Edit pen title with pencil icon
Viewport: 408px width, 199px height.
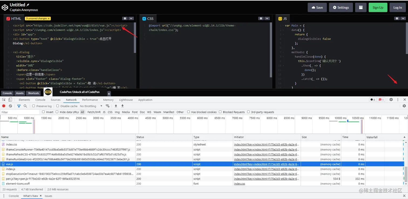28,5
